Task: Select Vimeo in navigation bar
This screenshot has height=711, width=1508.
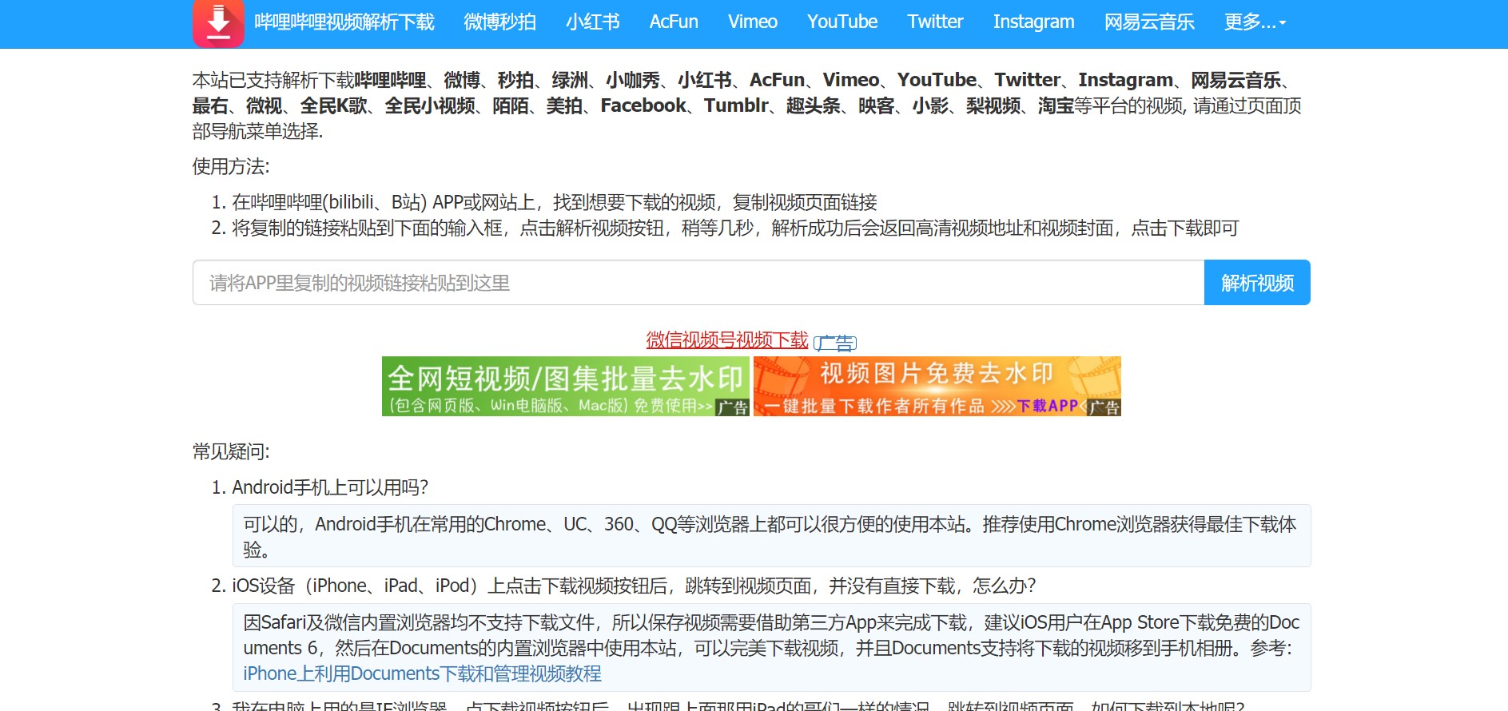Action: 752,22
